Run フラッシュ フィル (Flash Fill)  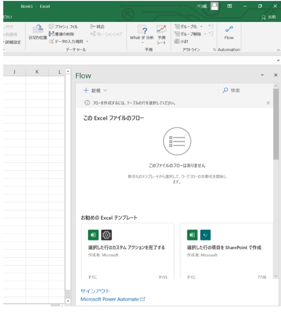[63, 26]
